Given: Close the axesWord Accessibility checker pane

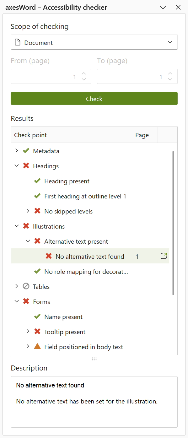Looking at the screenshot, I should 178,8.
